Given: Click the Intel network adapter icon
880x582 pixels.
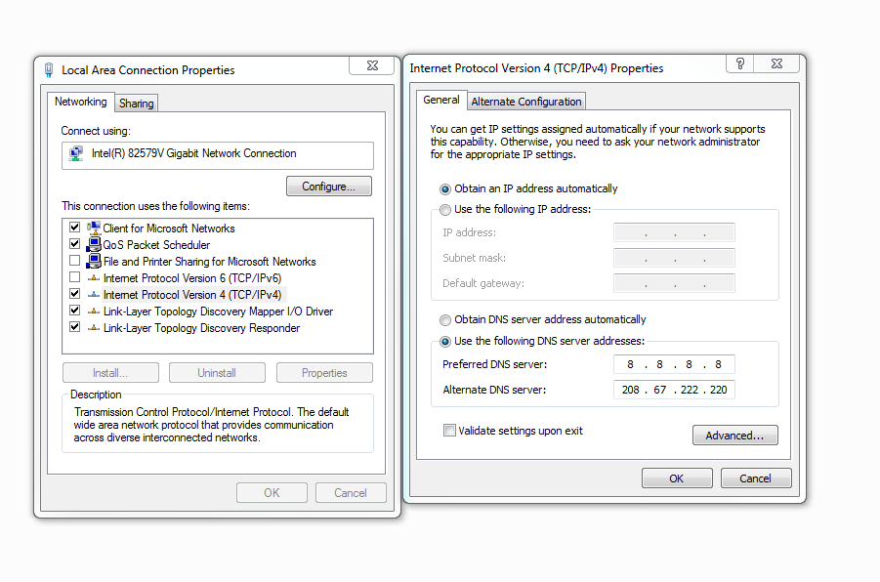Looking at the screenshot, I should click(x=76, y=153).
